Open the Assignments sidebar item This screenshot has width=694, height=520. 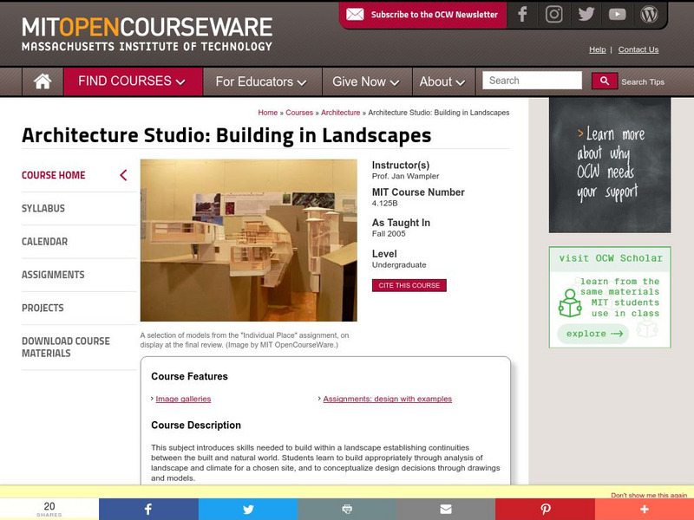click(53, 275)
